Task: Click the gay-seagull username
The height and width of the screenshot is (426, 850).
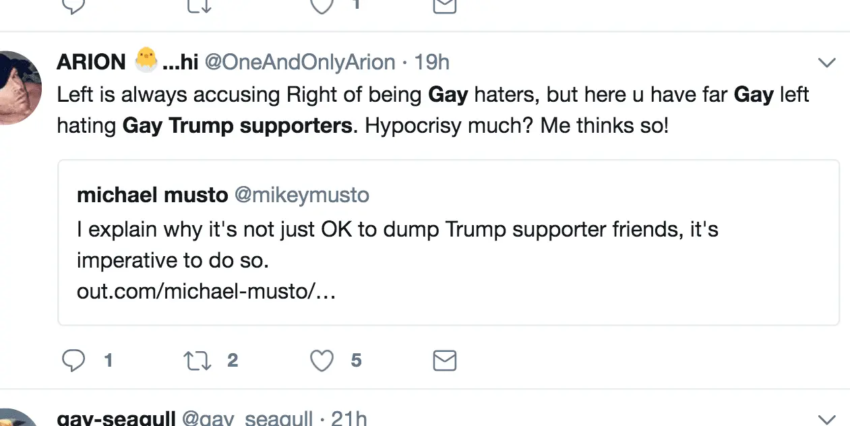Action: click(x=115, y=419)
